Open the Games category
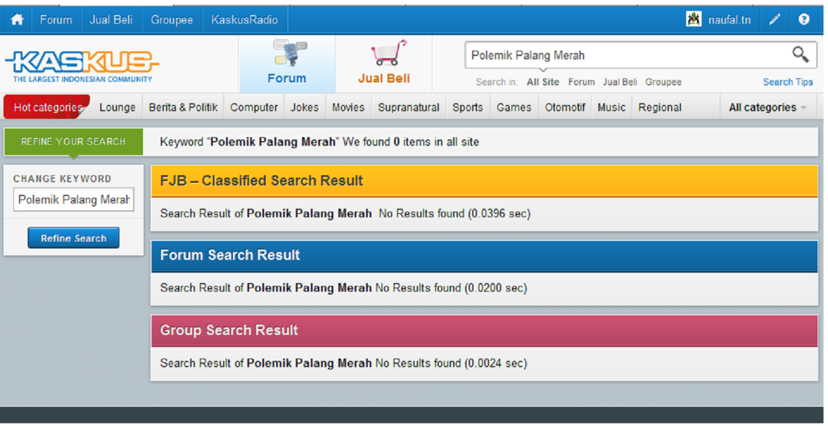This screenshot has width=828, height=426. pos(514,107)
